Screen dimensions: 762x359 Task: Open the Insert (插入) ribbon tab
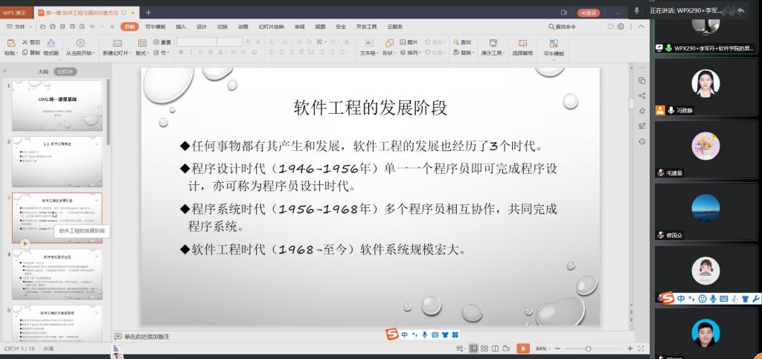181,26
